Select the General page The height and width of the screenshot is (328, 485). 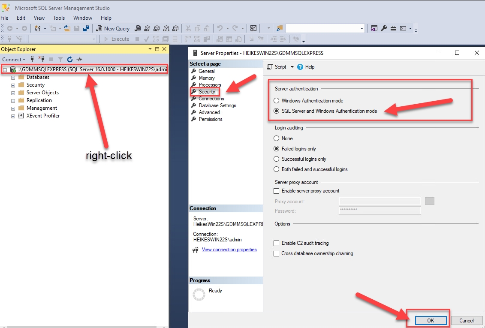pyautogui.click(x=207, y=71)
